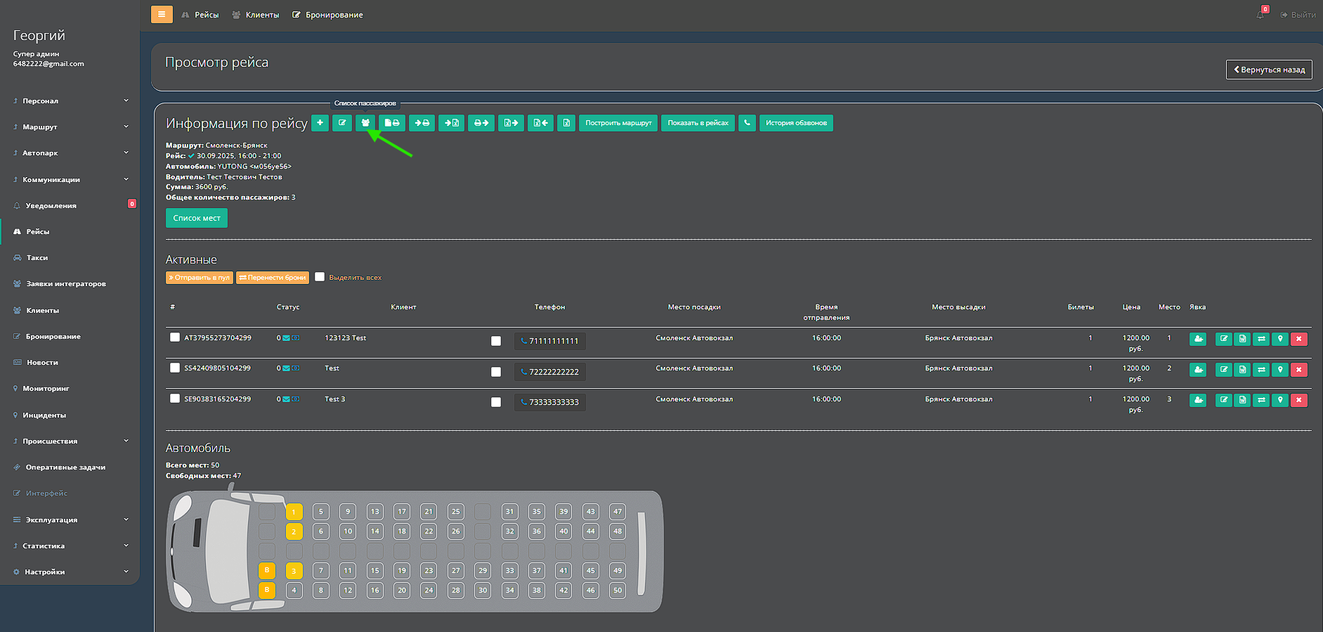The height and width of the screenshot is (632, 1323).
Task: Click the phone icon button in trip toolbar
Action: click(747, 123)
